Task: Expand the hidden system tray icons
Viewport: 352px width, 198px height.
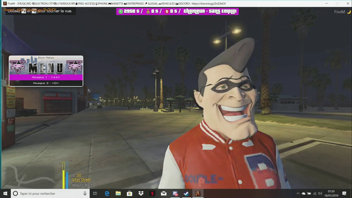Action: pyautogui.click(x=298, y=194)
